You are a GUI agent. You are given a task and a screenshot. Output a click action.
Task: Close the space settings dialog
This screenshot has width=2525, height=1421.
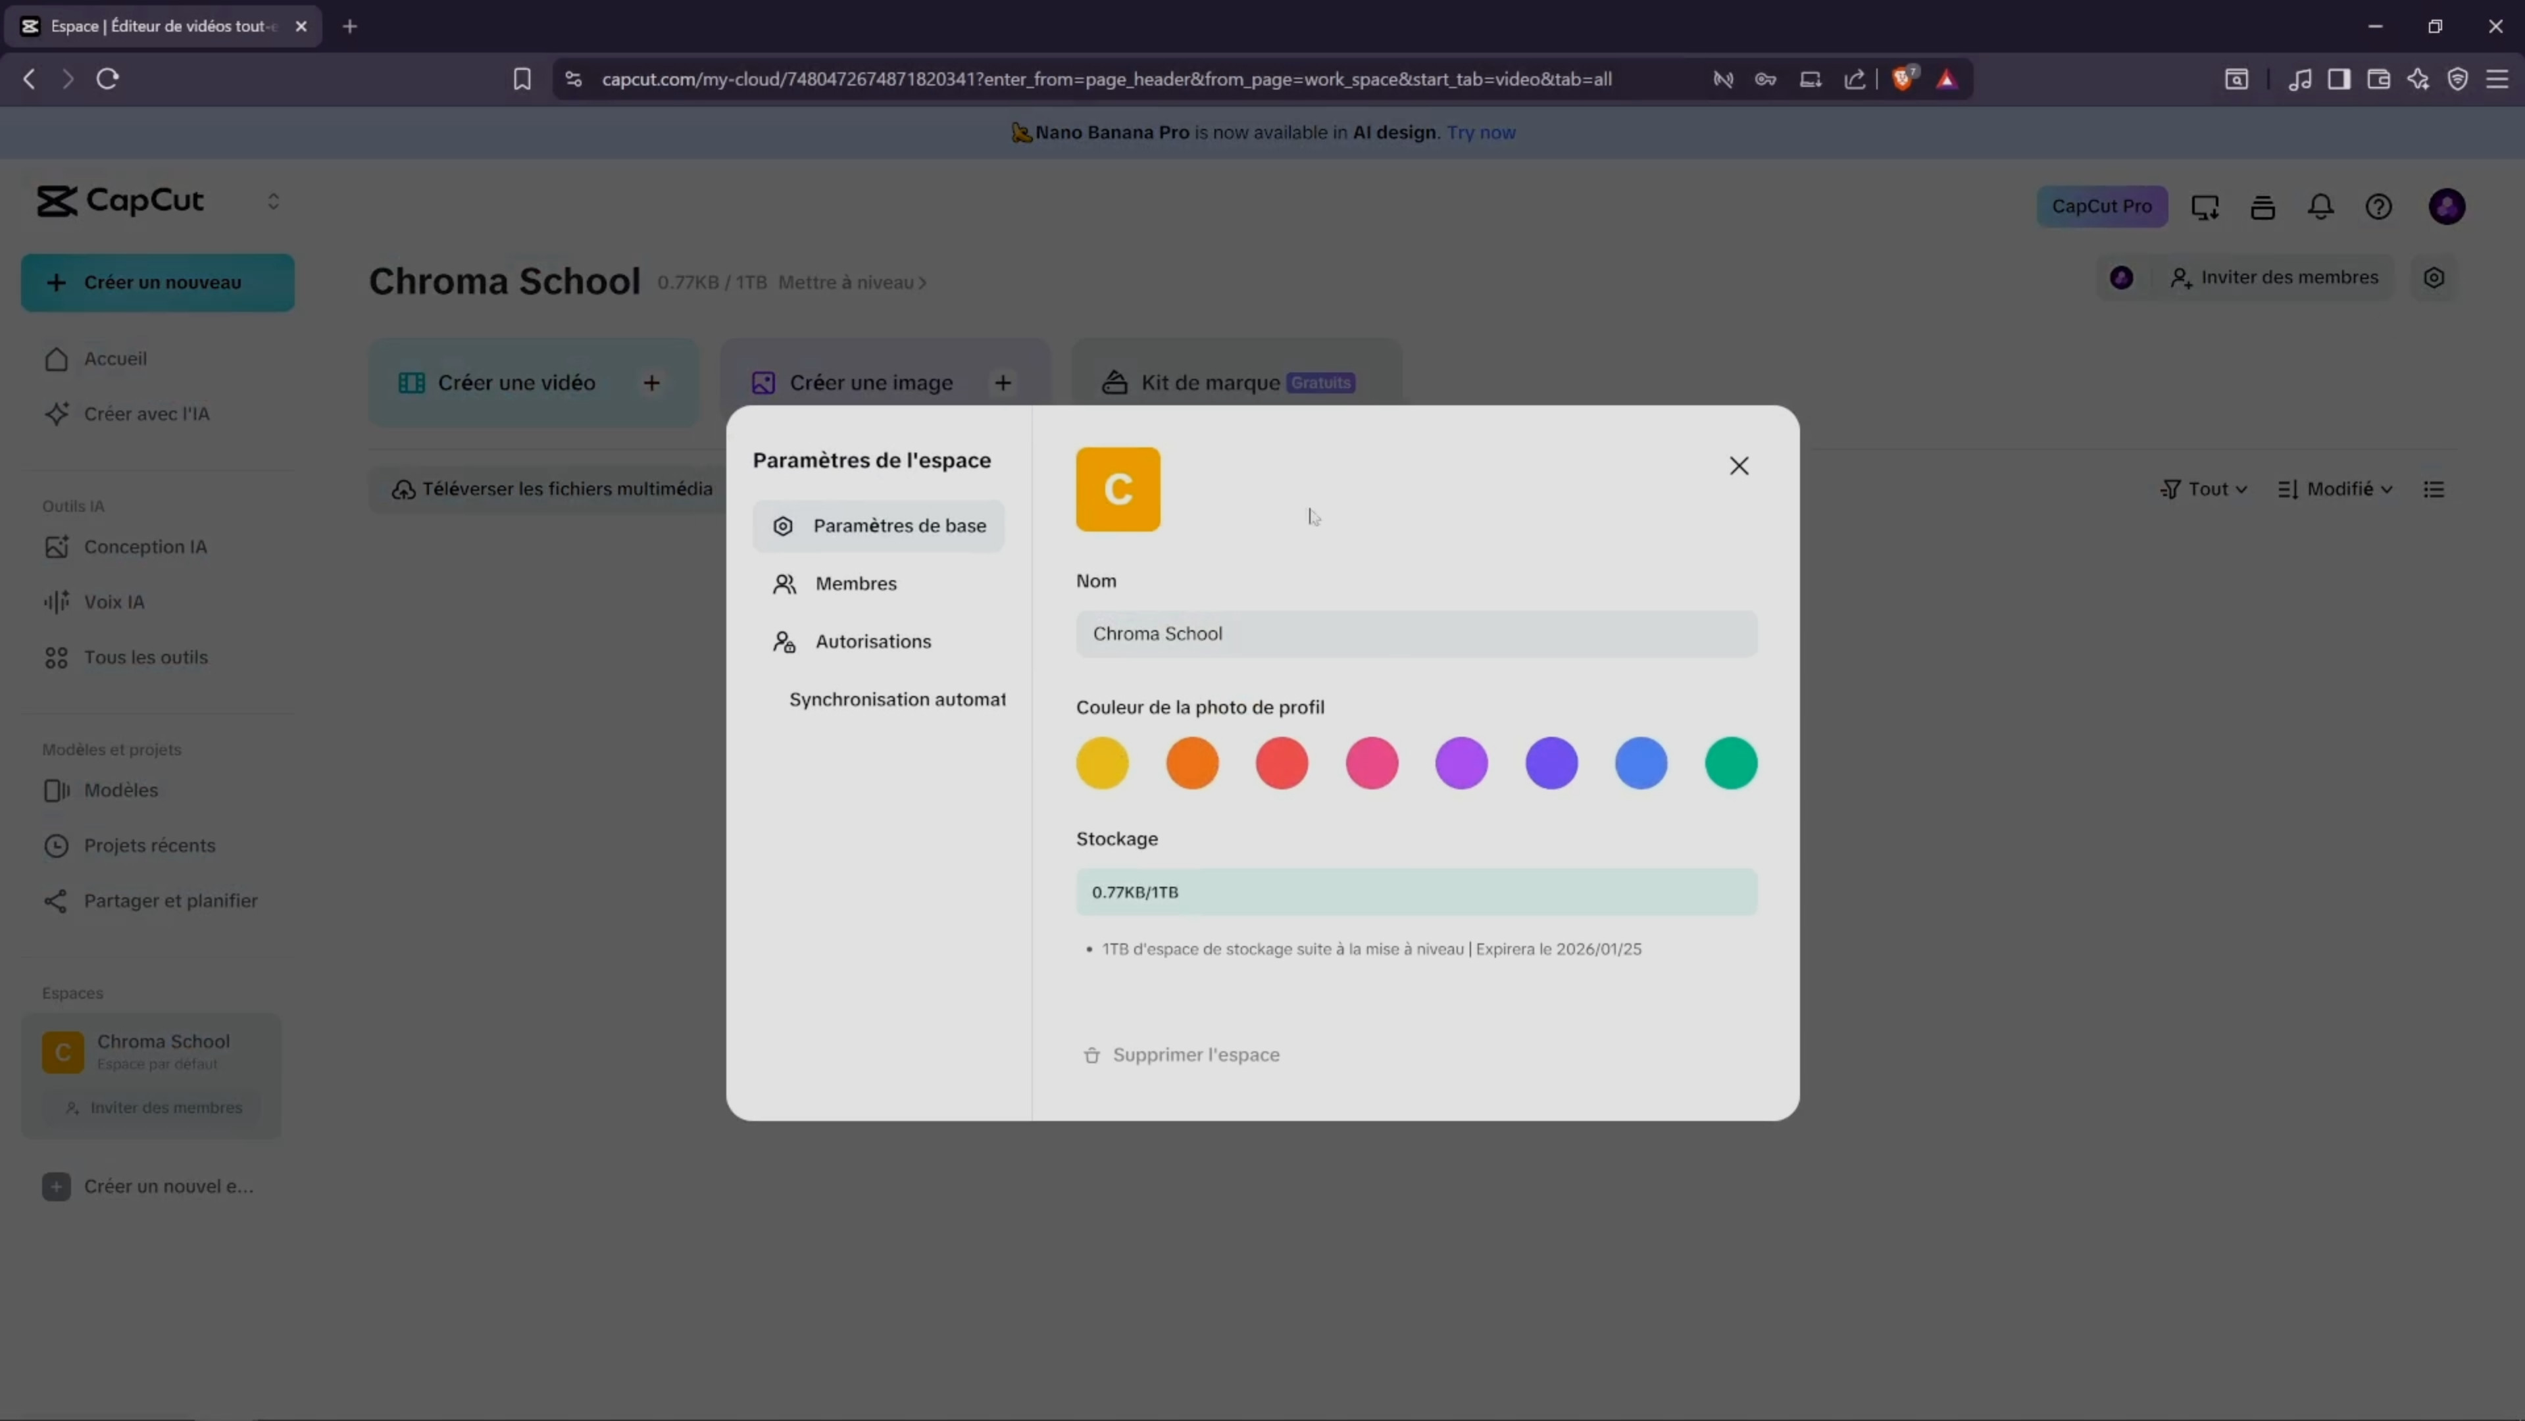click(x=1739, y=466)
